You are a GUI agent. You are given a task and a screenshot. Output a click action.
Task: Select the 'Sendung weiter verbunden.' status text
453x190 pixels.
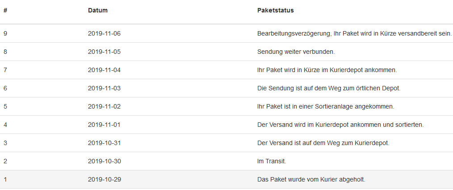point(296,52)
